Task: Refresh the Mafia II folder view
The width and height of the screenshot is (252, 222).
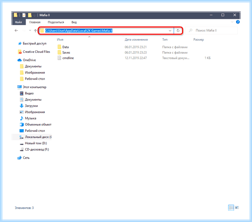Action: 178,31
